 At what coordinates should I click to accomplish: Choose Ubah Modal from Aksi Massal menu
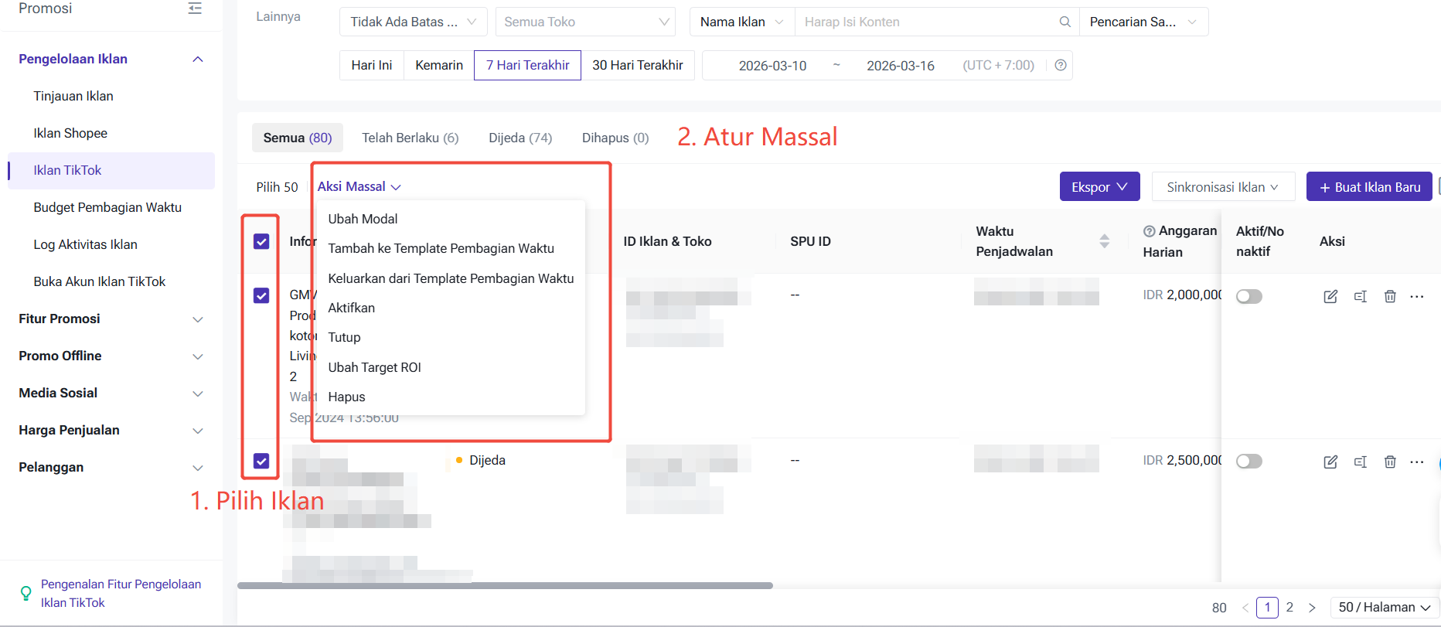pos(363,219)
